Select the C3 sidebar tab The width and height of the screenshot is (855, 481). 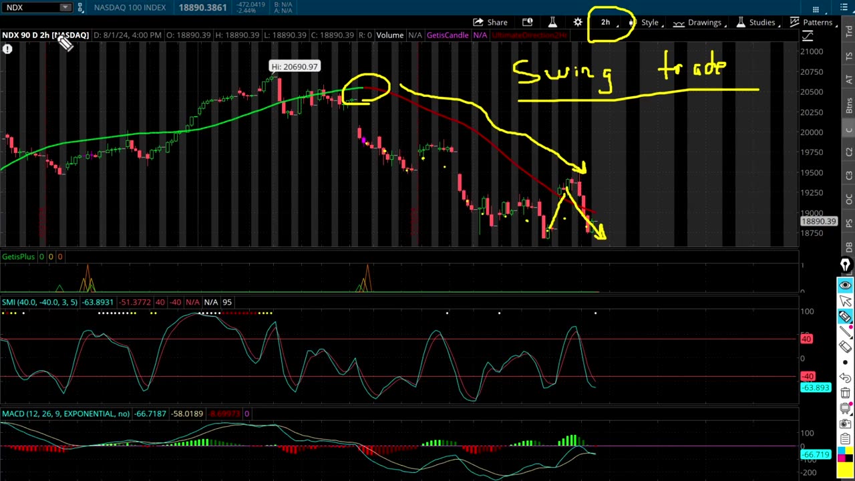click(x=849, y=176)
